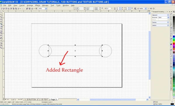175x106 pixels.
Task: Select the Freehand tool in the toolbox
Action: click(x=1, y=21)
